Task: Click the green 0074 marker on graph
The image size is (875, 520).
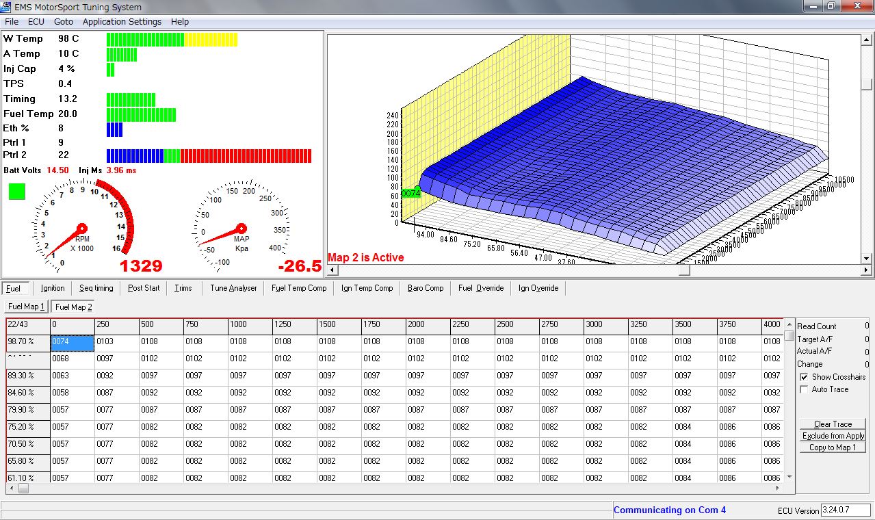Action: [x=410, y=194]
